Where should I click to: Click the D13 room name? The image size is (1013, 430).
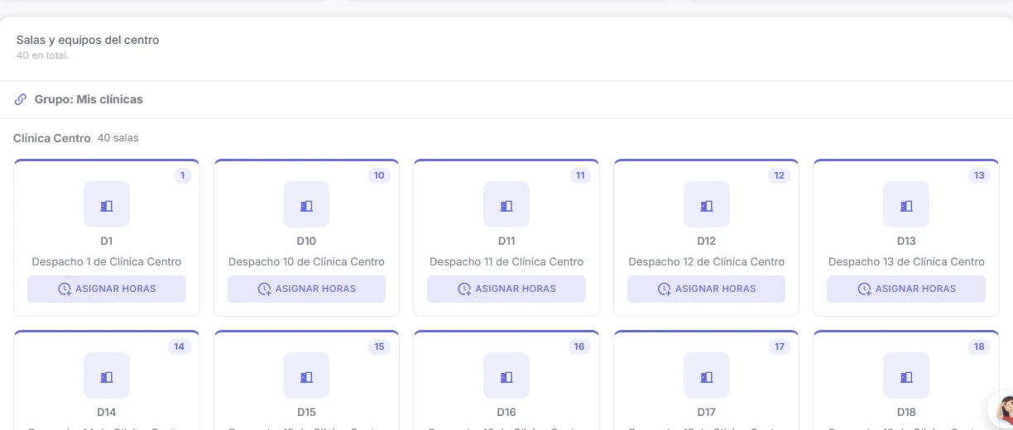click(906, 241)
